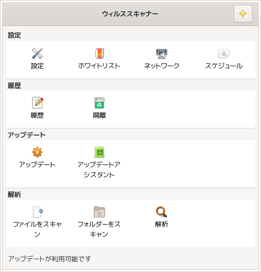This screenshot has height=272, width=261.
Task: Select the フォルダーをスキャン folder icon
Action: pos(99,211)
